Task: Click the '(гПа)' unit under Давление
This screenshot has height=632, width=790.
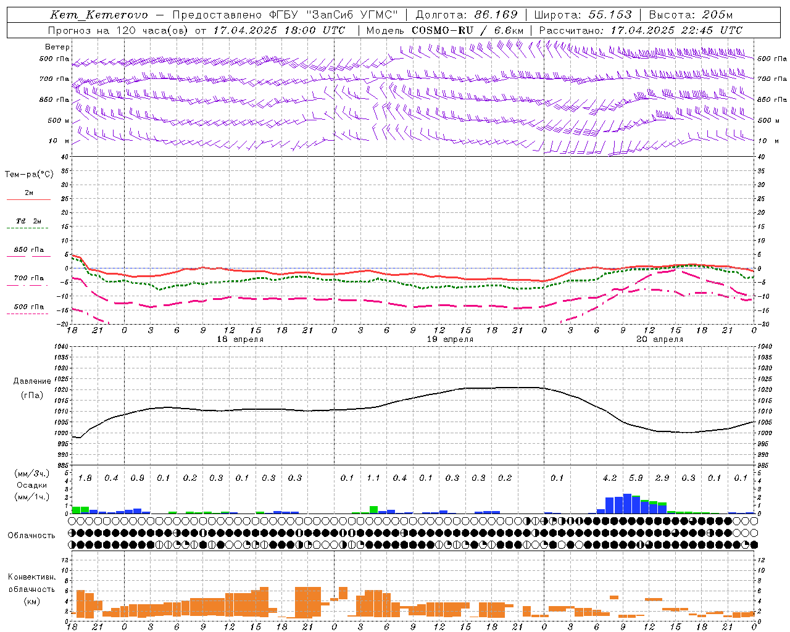Action: (32, 395)
